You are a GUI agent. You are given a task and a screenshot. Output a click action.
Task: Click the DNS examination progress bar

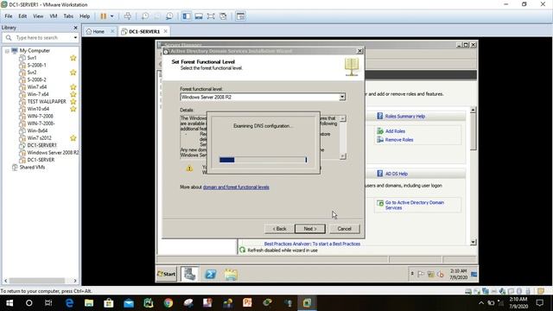pyautogui.click(x=263, y=160)
